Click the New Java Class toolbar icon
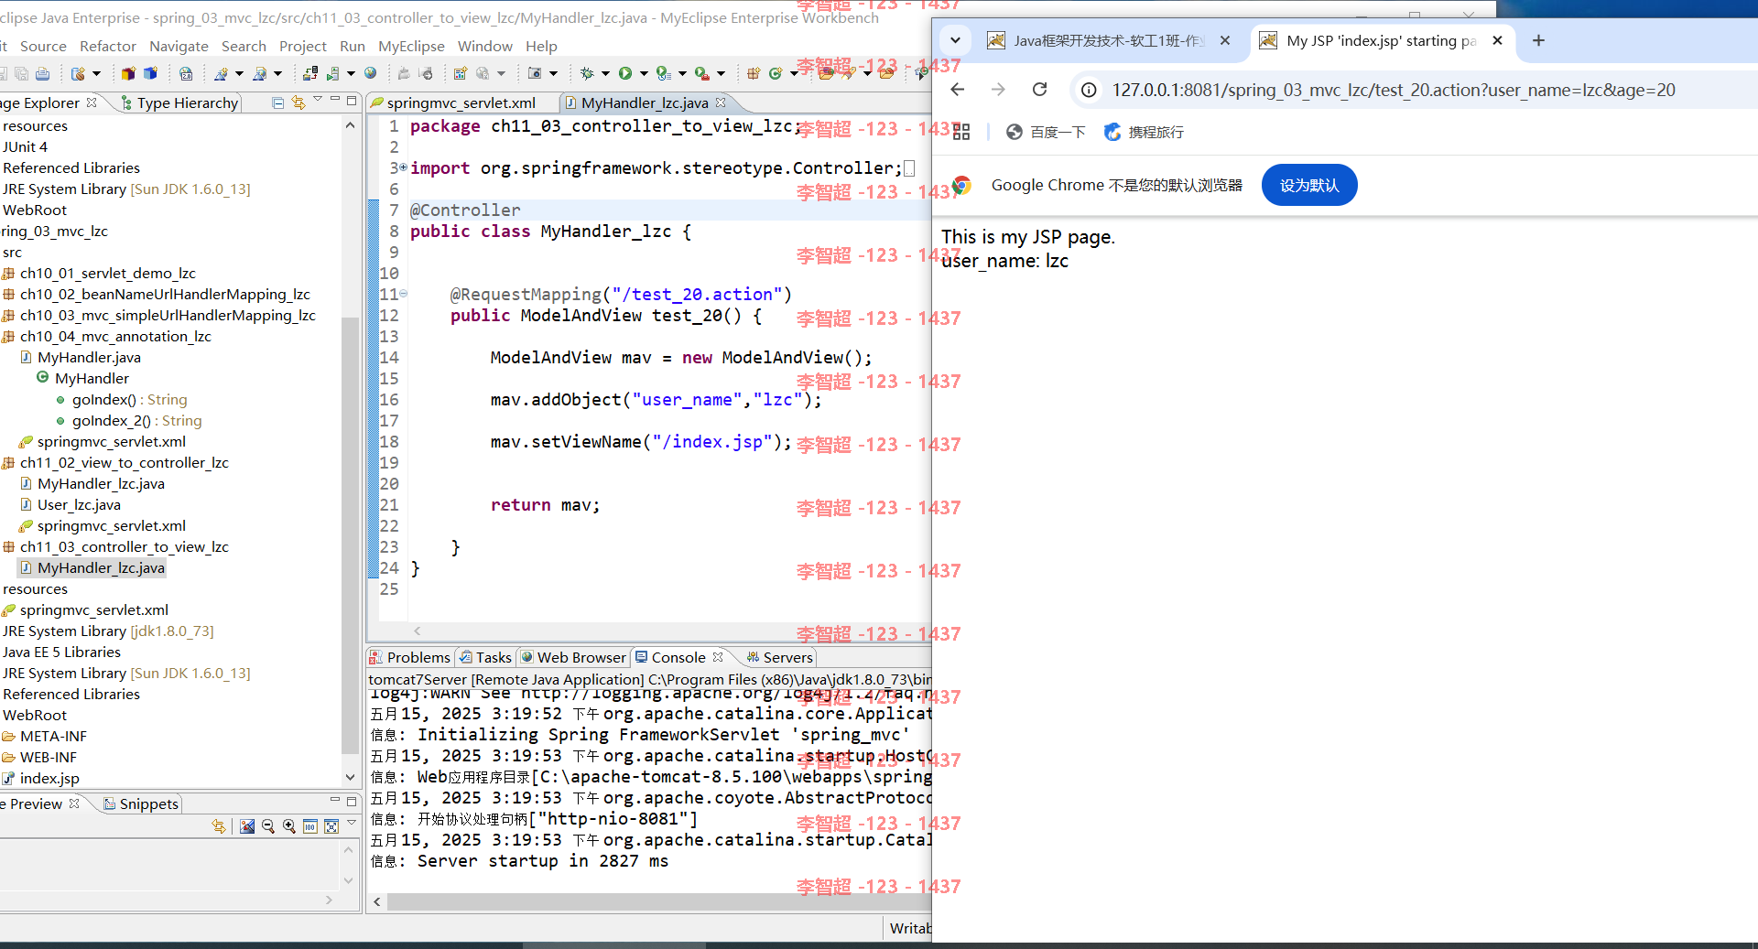Viewport: 1758px width, 949px height. click(x=776, y=73)
